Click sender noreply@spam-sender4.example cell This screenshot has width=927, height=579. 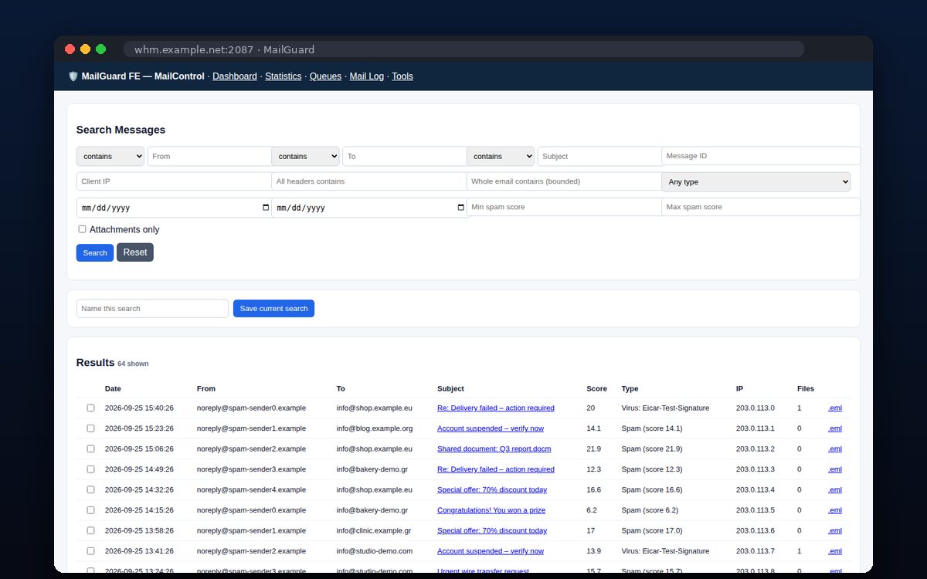pyautogui.click(x=251, y=489)
